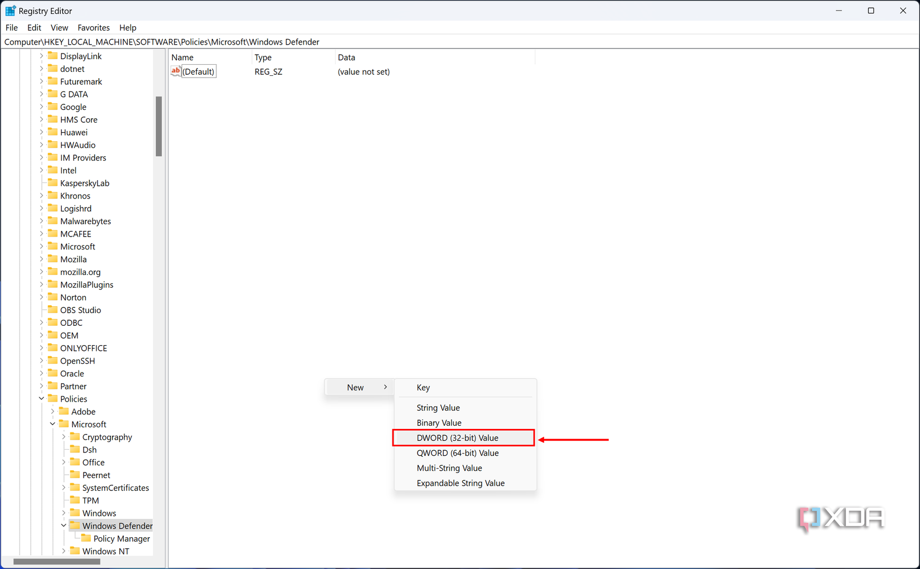Click the Huawei folder icon
Viewport: 920px width, 569px height.
coord(53,132)
